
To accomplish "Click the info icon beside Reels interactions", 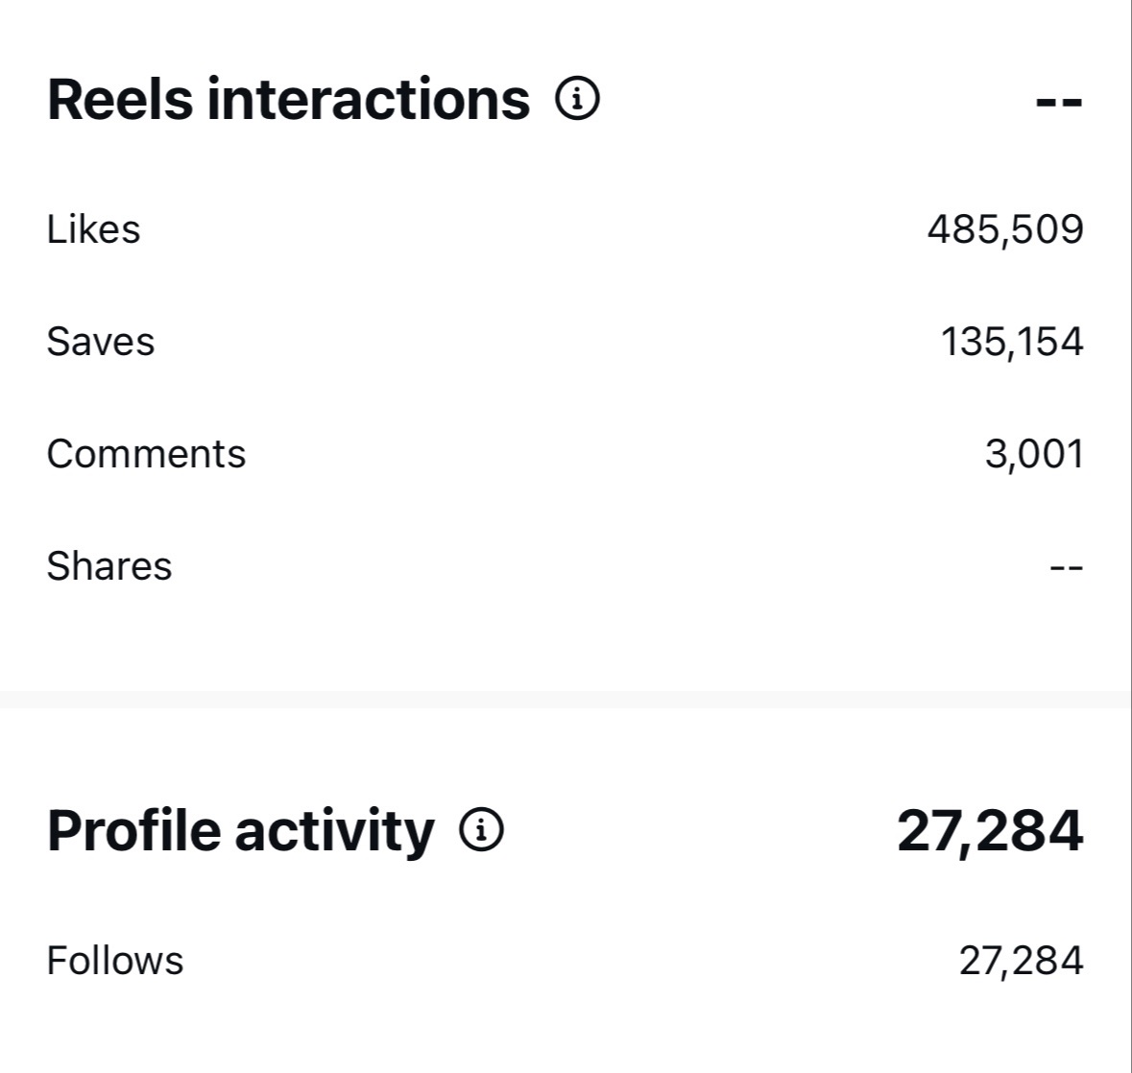I will point(577,99).
